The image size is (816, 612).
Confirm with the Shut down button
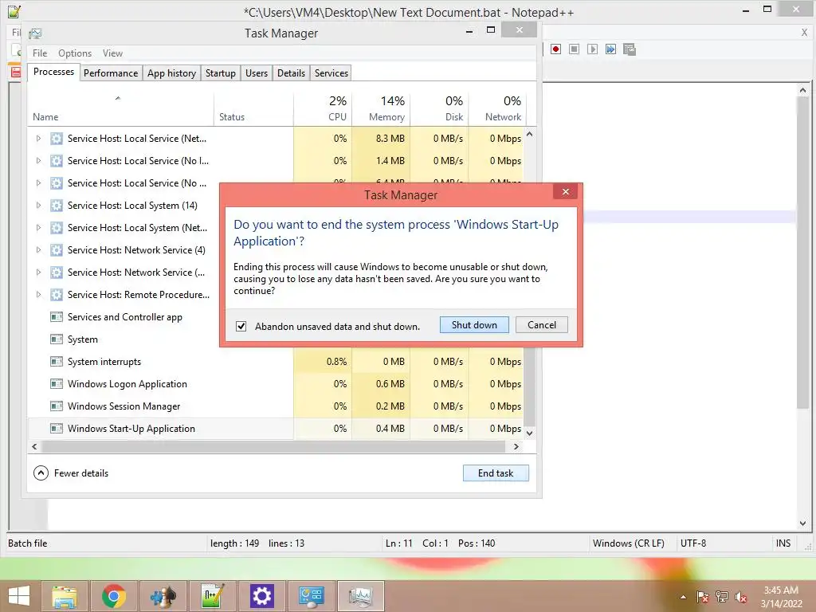(474, 325)
